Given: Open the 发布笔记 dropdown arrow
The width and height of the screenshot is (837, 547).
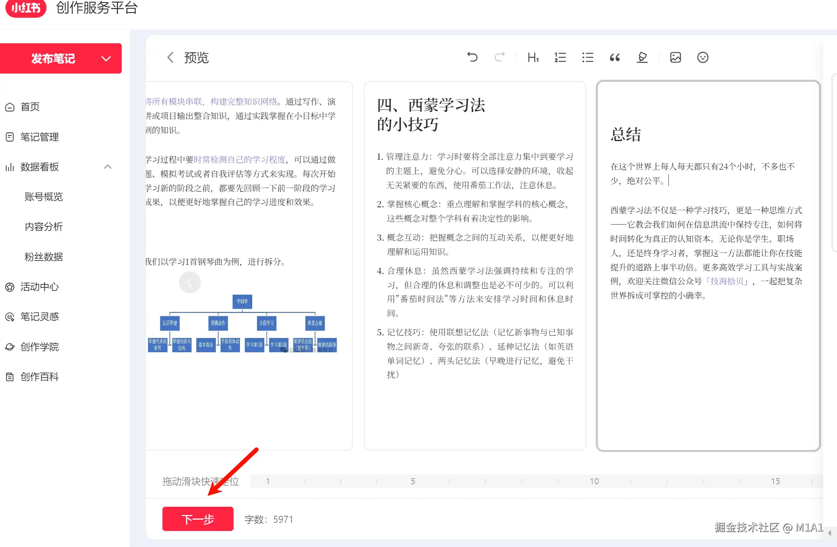Looking at the screenshot, I should (106, 58).
